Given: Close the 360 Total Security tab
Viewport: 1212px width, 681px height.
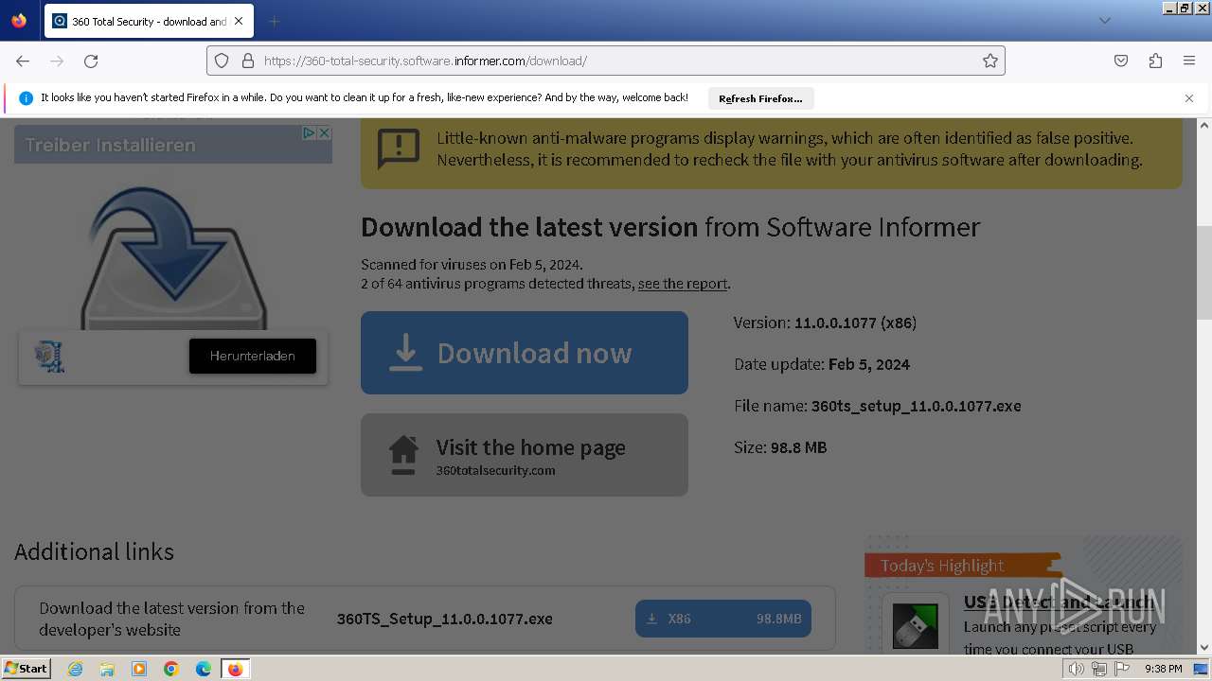Looking at the screenshot, I should click(x=239, y=21).
